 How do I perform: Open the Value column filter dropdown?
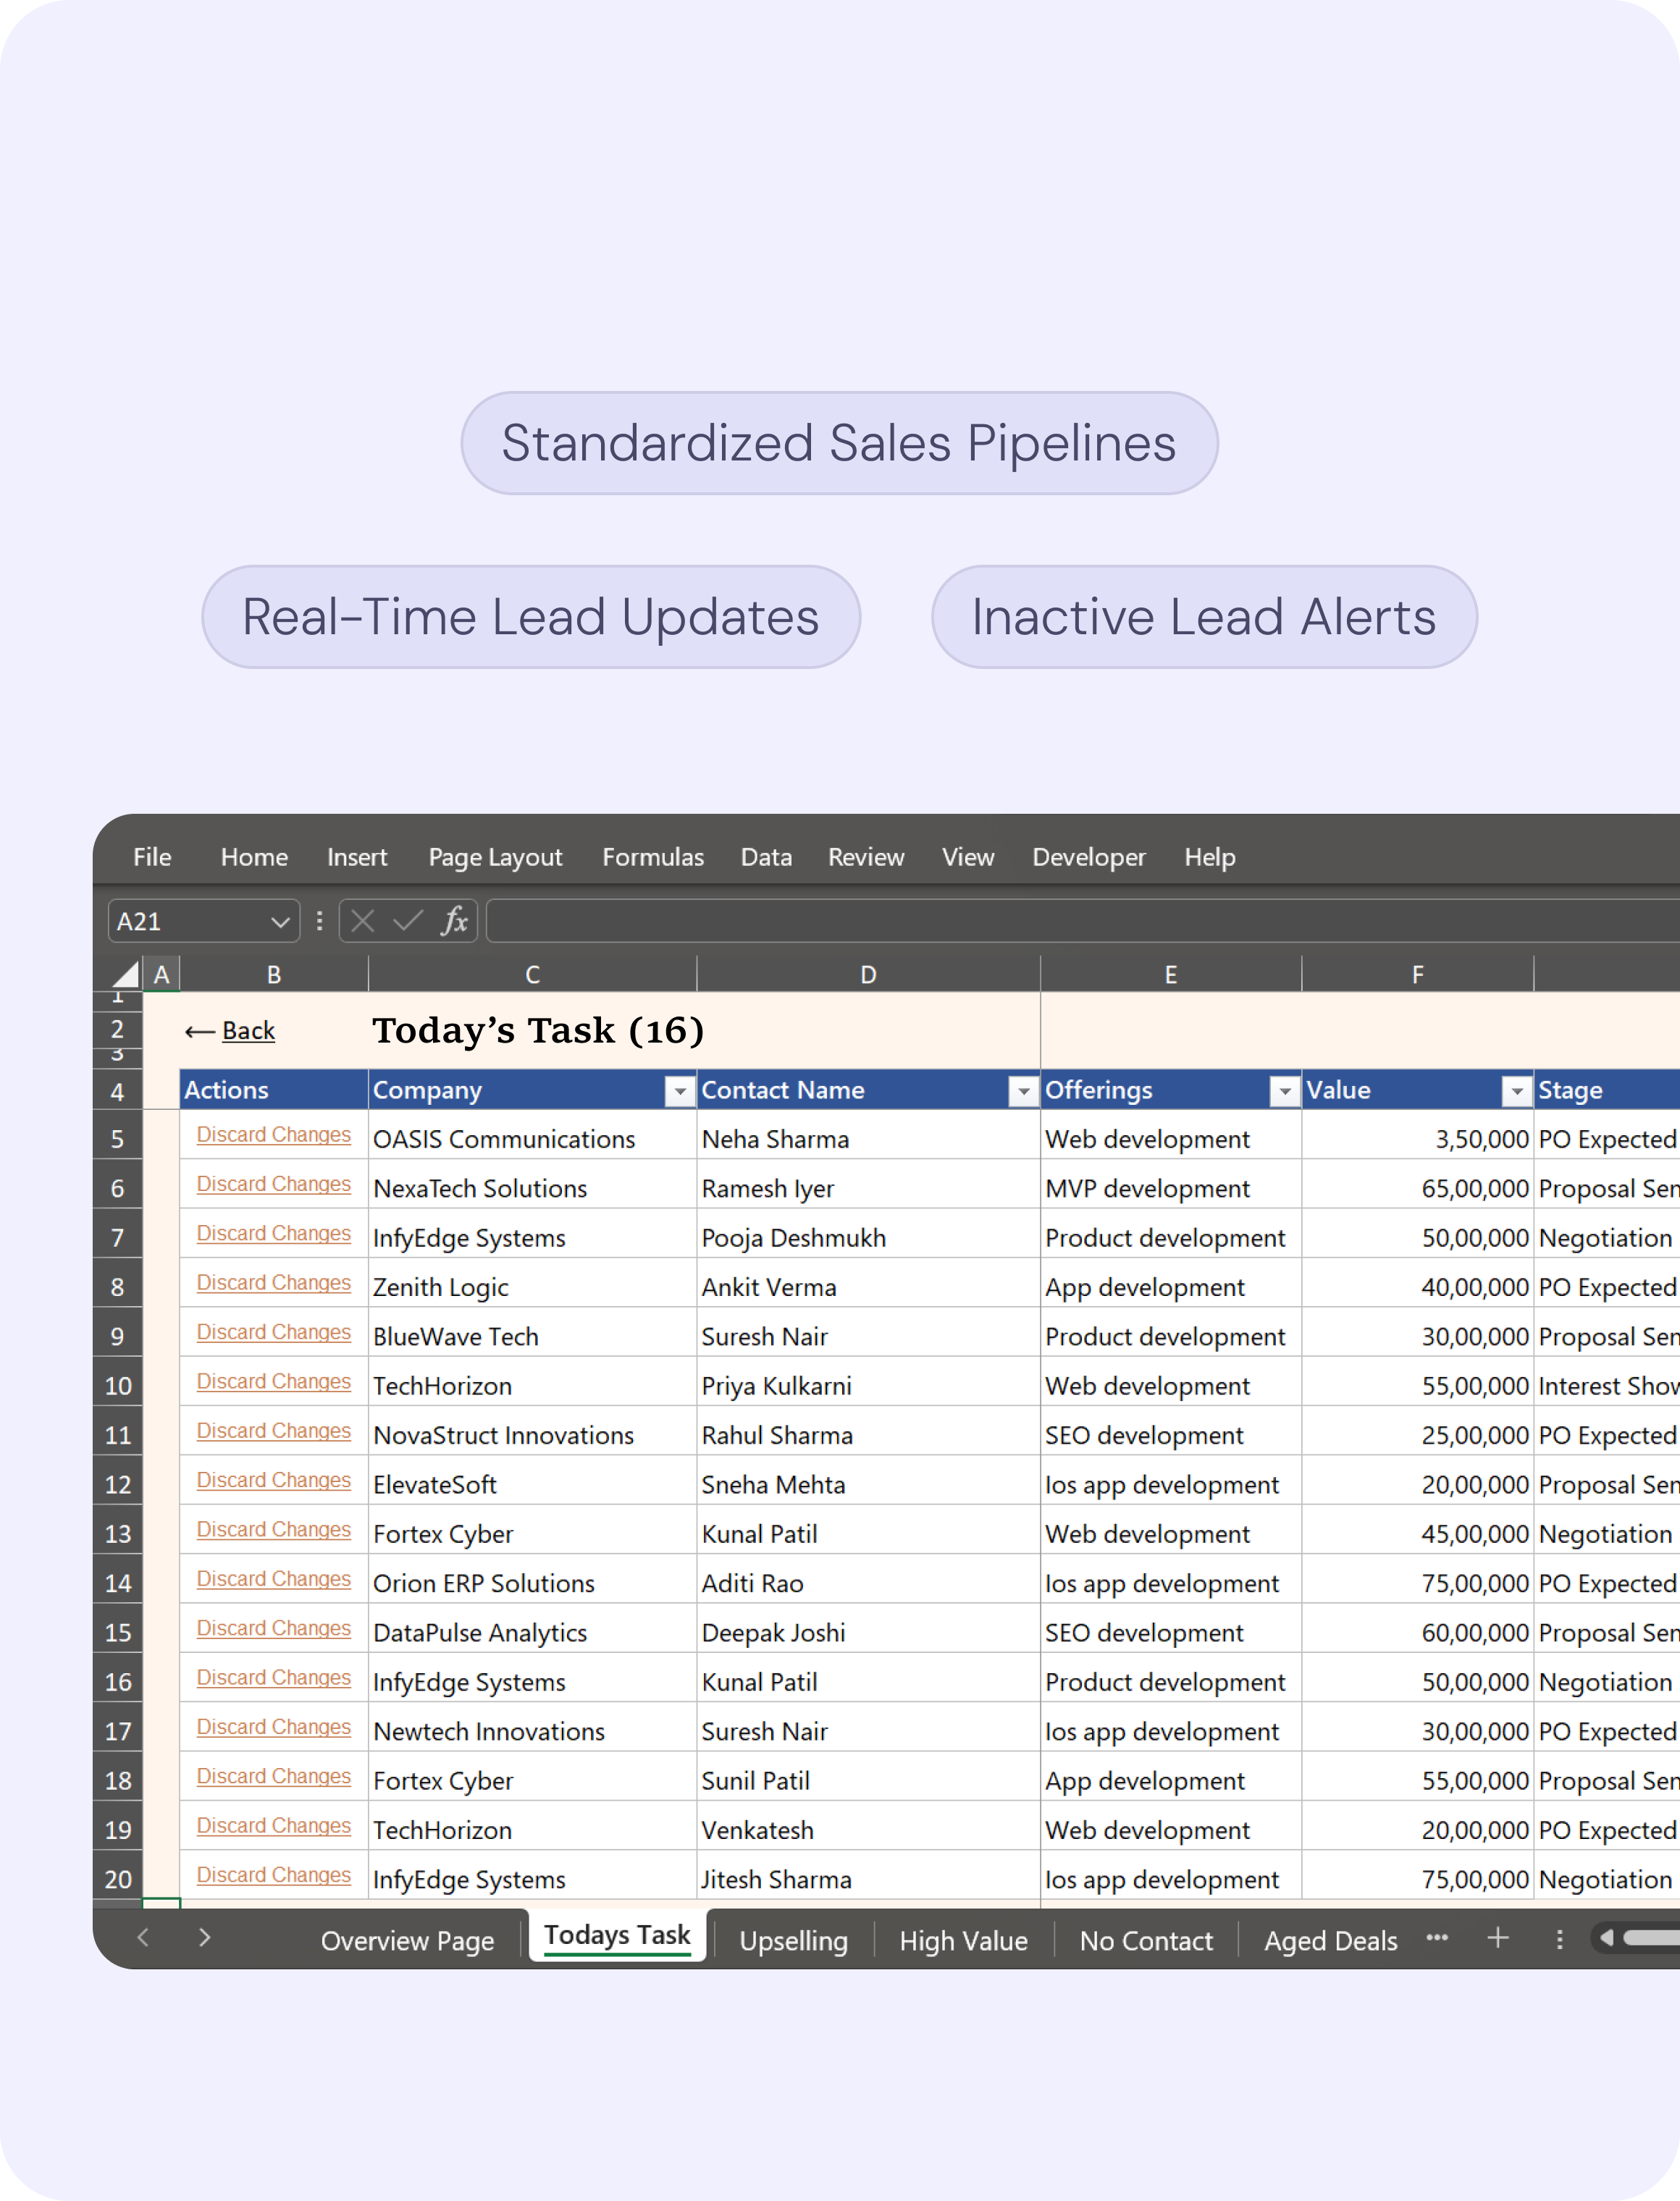tap(1517, 1092)
